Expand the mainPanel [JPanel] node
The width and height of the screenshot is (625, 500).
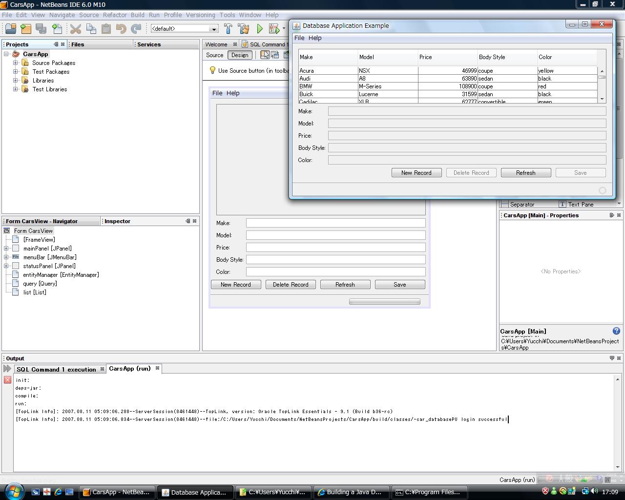[x=6, y=249]
